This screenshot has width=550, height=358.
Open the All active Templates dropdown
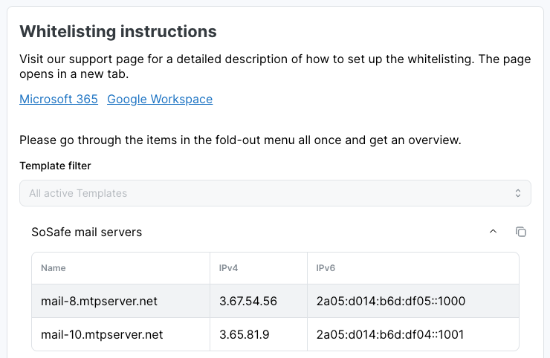tap(275, 193)
